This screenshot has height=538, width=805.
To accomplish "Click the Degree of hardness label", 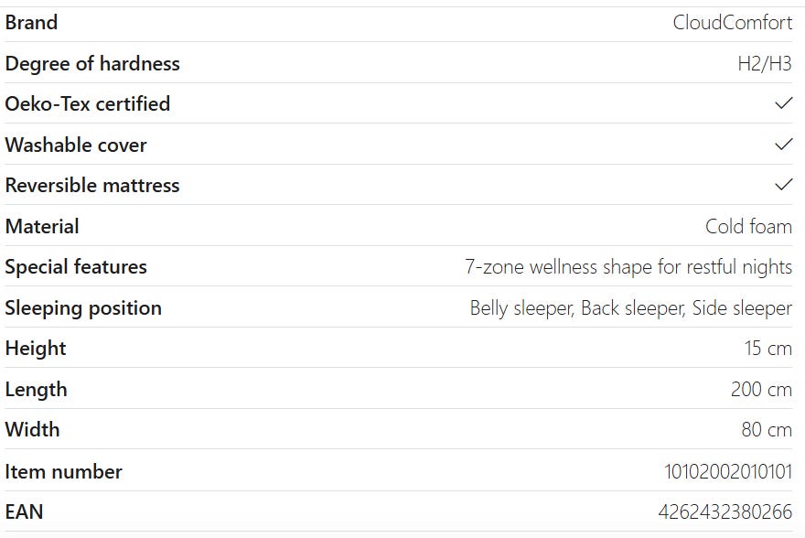I will click(92, 64).
